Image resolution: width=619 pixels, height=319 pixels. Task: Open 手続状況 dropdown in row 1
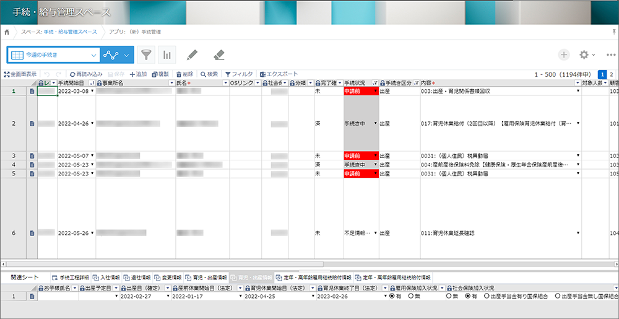tap(376, 91)
